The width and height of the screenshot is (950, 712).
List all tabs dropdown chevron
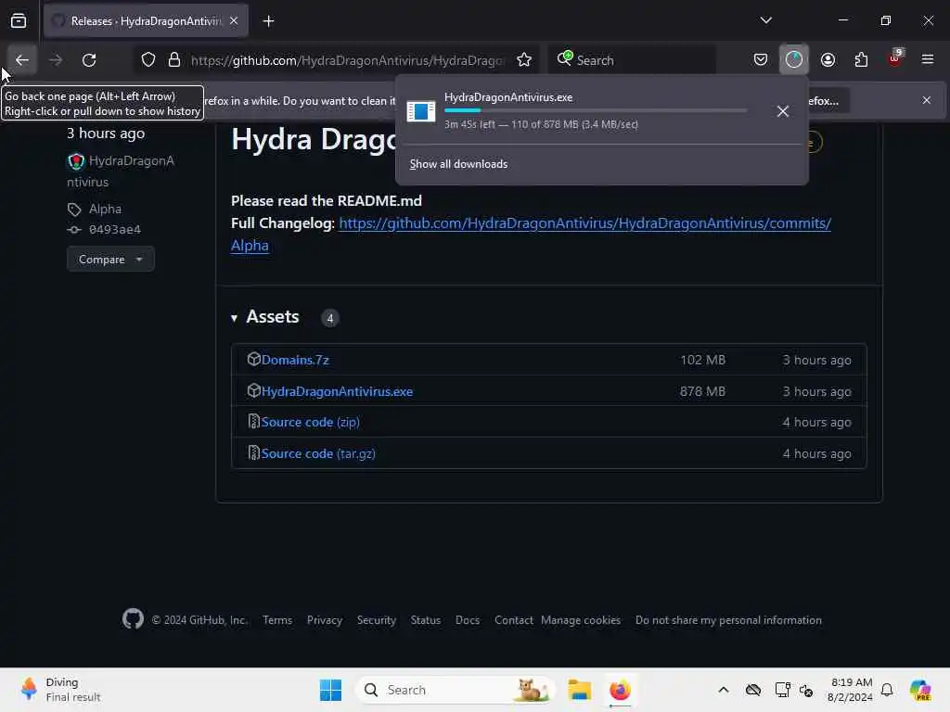[765, 20]
